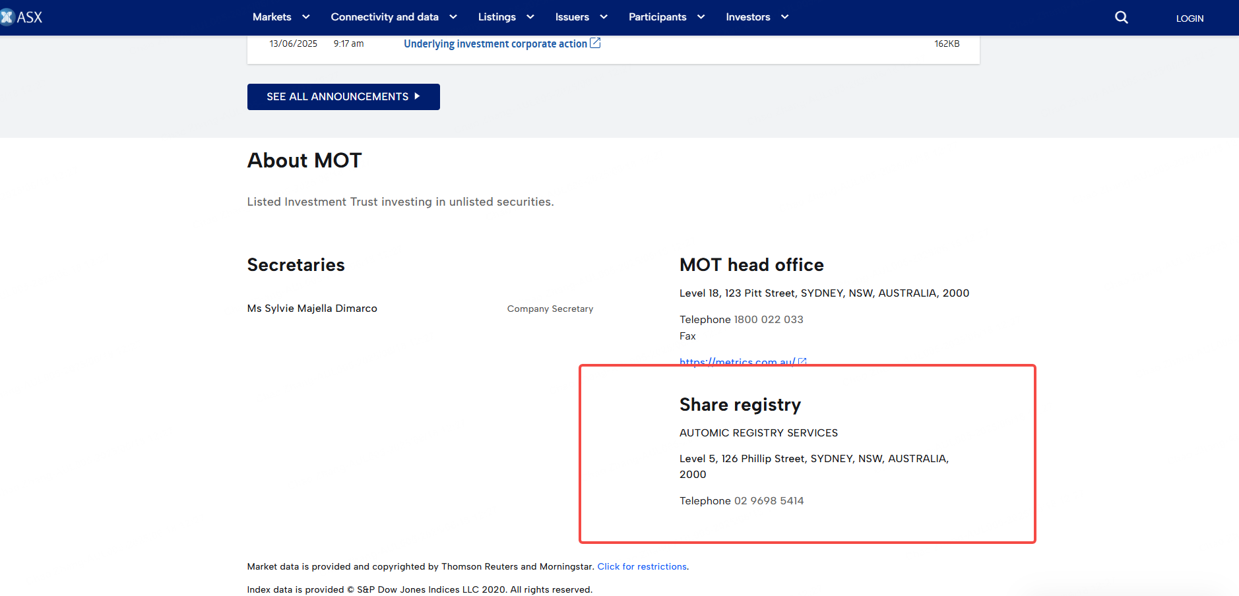Open the Markets menu
Viewport: 1239px width, 596px height.
(272, 17)
